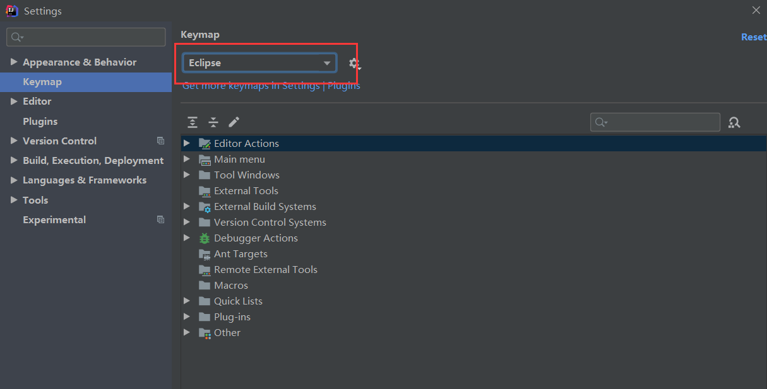
Task: Select the Editor Actions row text
Action: click(x=246, y=144)
